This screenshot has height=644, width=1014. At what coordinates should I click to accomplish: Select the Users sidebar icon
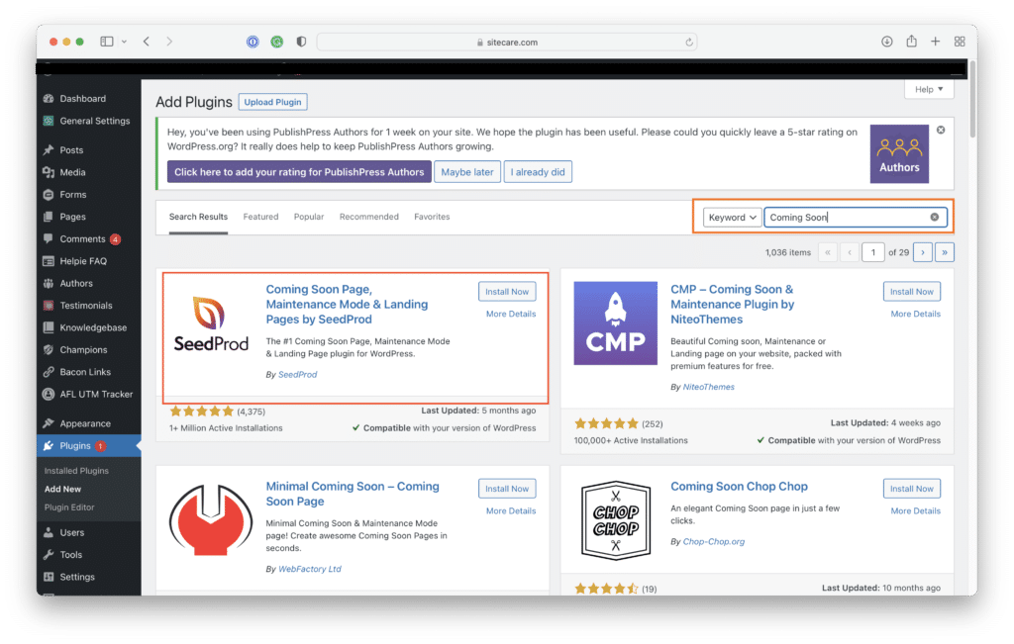pyautogui.click(x=49, y=533)
